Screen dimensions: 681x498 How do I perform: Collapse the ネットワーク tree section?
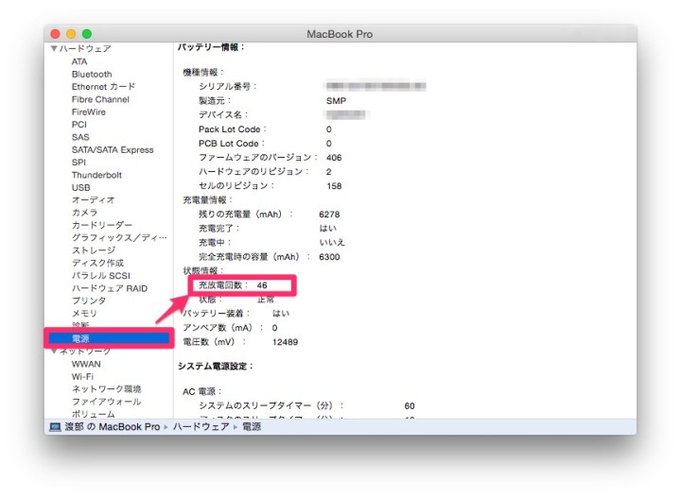pos(54,351)
